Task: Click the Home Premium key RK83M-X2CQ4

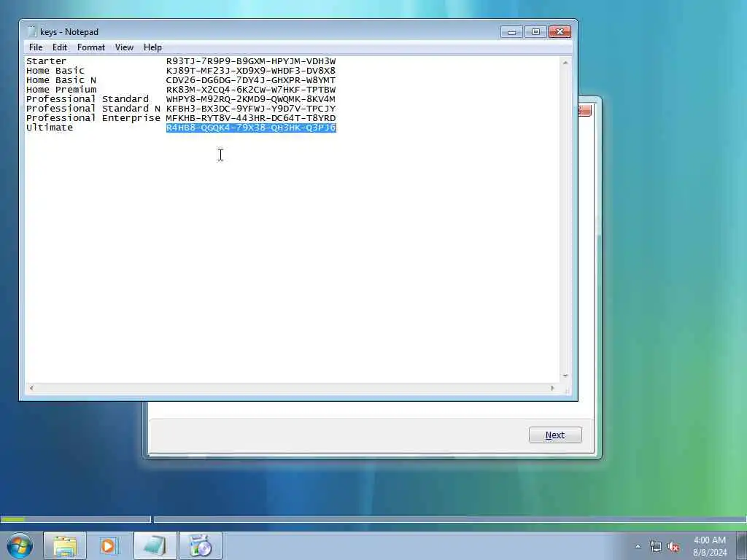Action: click(x=251, y=90)
